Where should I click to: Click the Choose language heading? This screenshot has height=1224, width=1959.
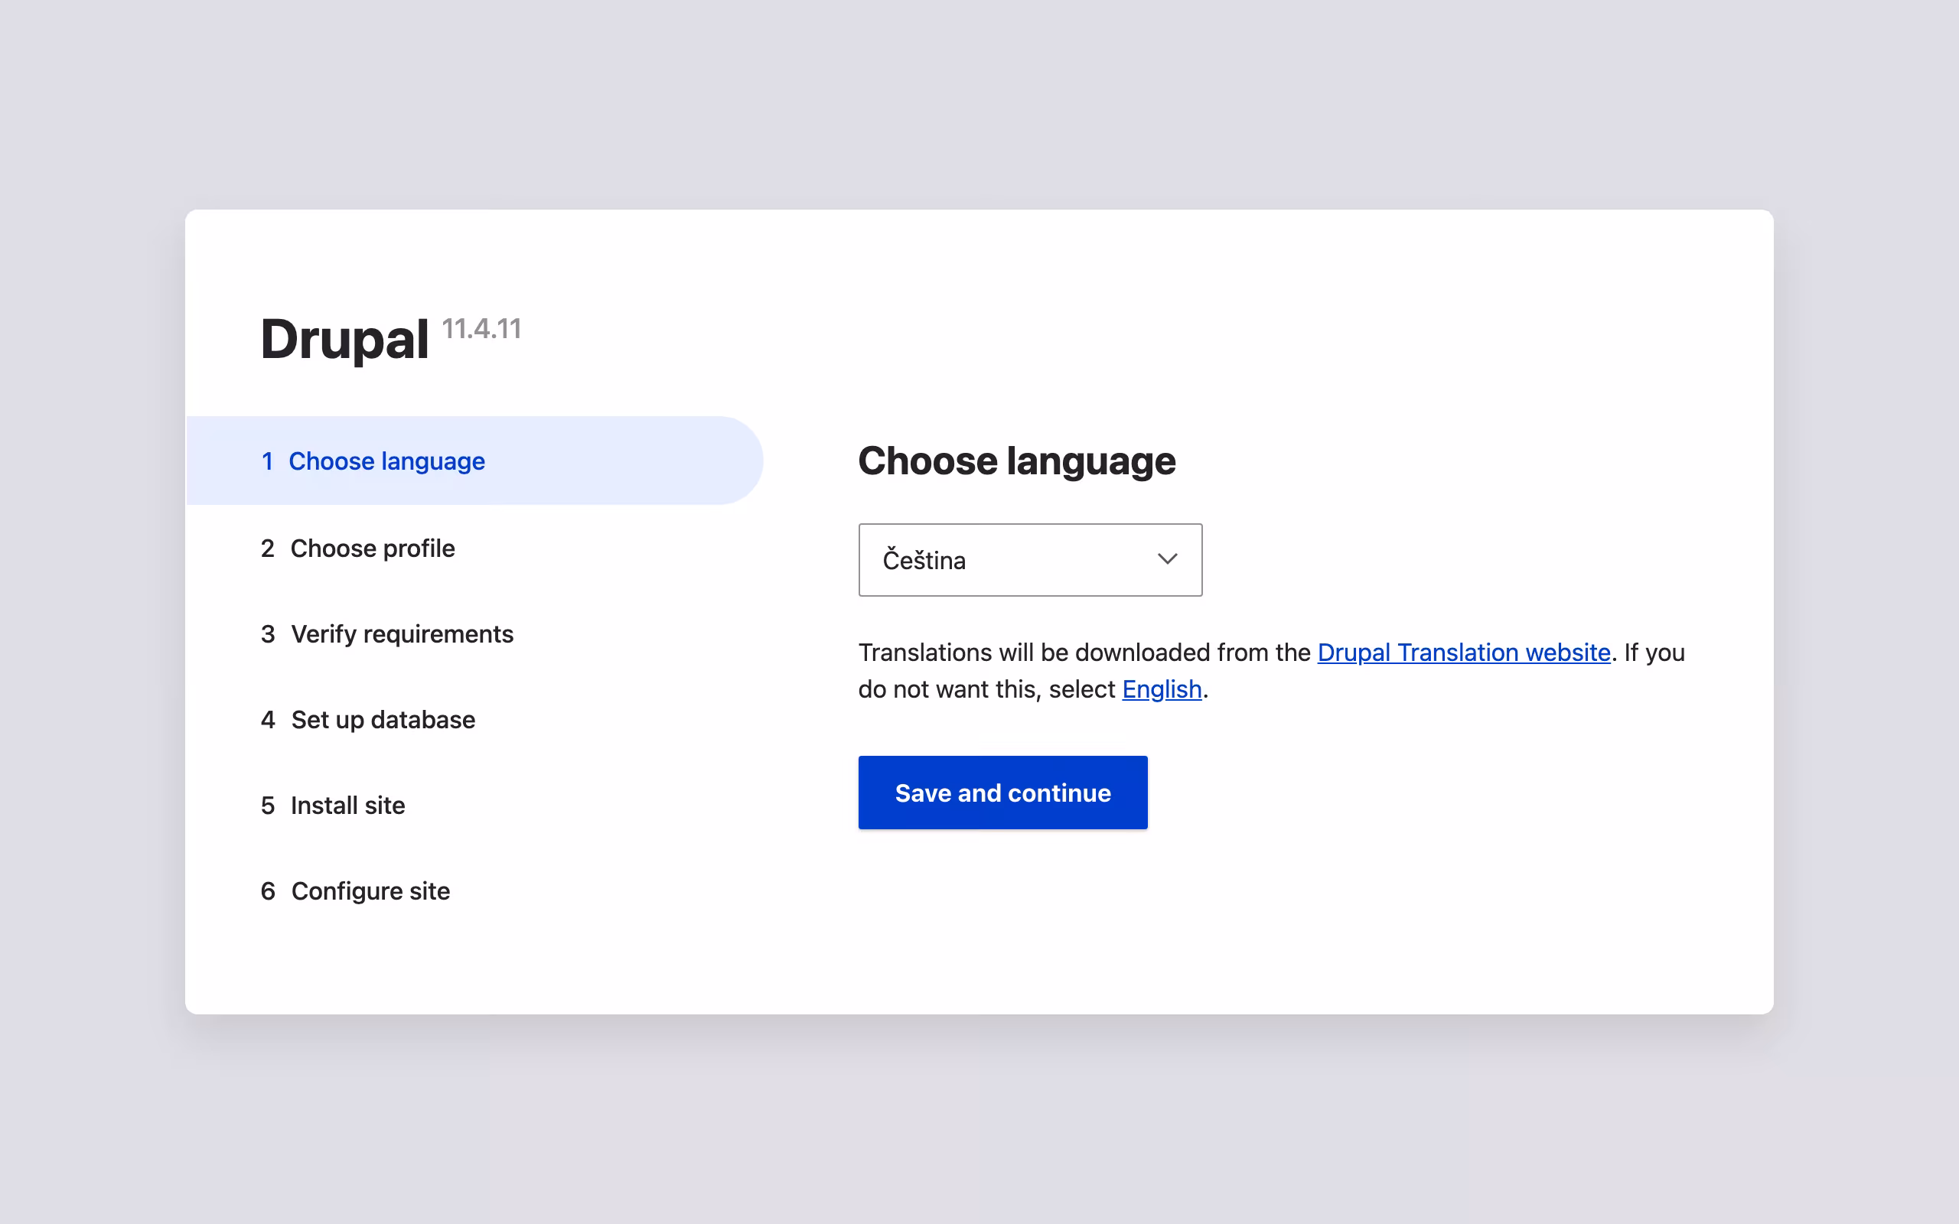(x=1017, y=461)
